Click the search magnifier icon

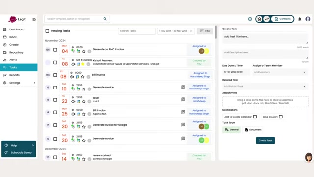click(x=105, y=19)
